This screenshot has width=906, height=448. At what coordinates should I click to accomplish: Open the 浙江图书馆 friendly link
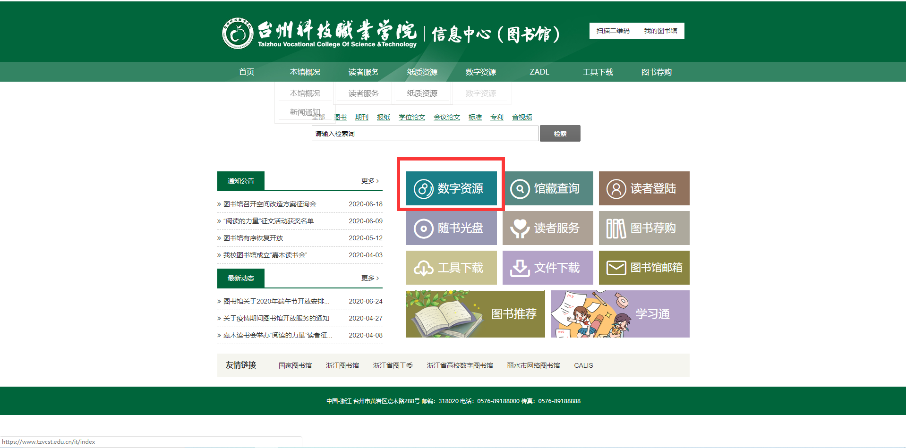(342, 365)
